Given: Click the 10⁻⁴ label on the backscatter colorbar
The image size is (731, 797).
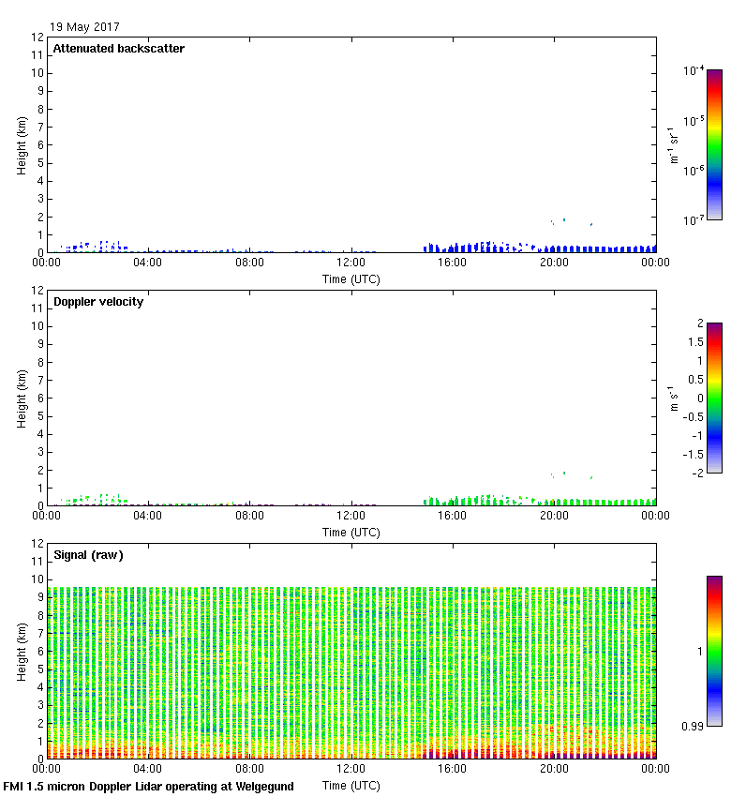Looking at the screenshot, I should (x=694, y=71).
